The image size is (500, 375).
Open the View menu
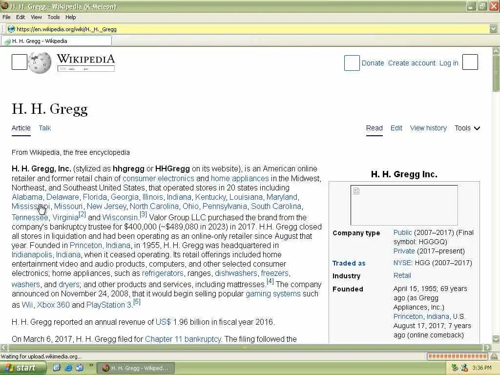click(36, 17)
